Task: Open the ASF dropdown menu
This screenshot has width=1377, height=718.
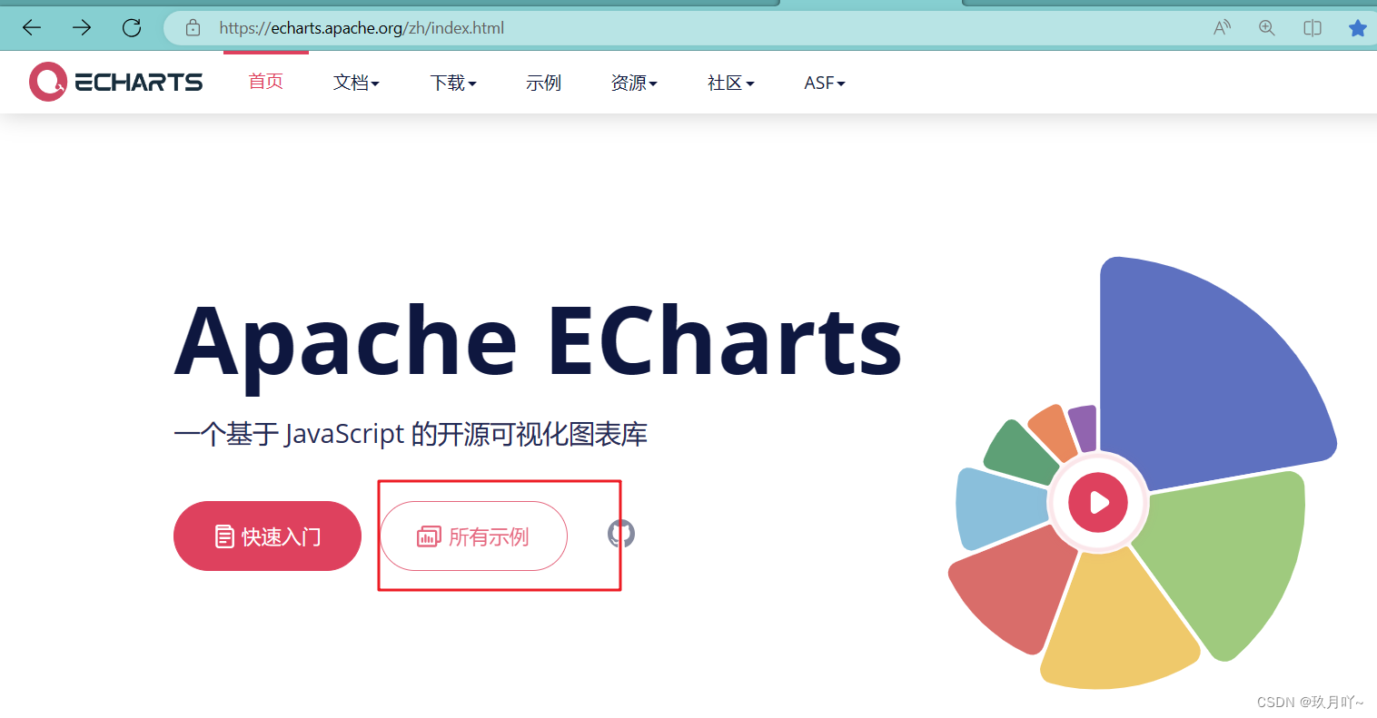Action: 824,83
